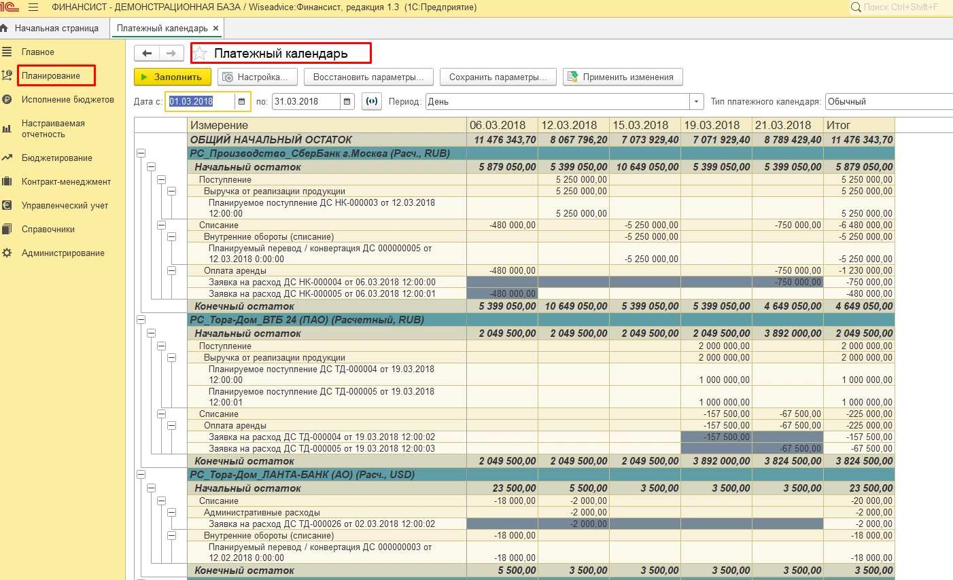This screenshot has height=580, width=953.
Task: Open the Период dropdown list
Action: (696, 102)
